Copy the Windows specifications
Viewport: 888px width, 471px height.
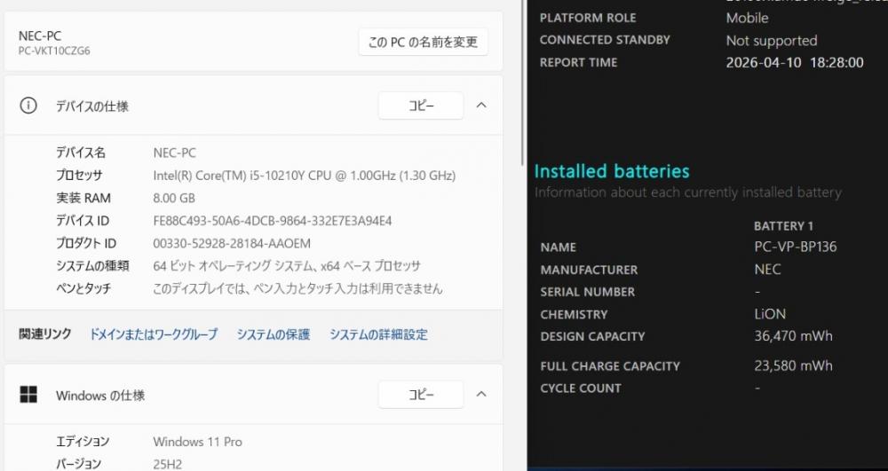coord(421,395)
